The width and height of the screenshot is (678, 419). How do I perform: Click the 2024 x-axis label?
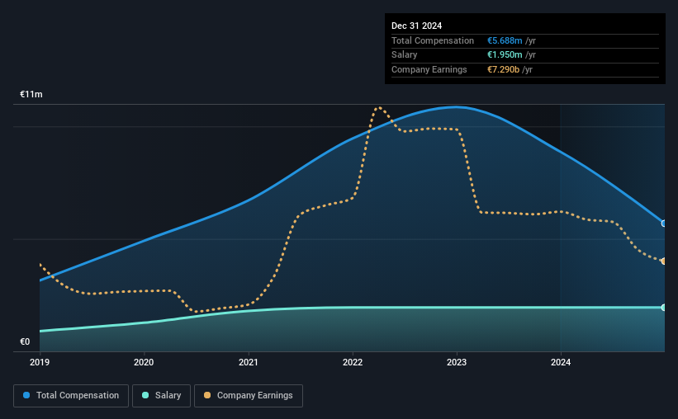[x=561, y=362]
